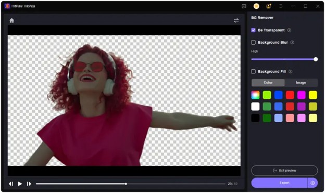The image size is (325, 193).
Task: Step back one frame
Action: 11,184
